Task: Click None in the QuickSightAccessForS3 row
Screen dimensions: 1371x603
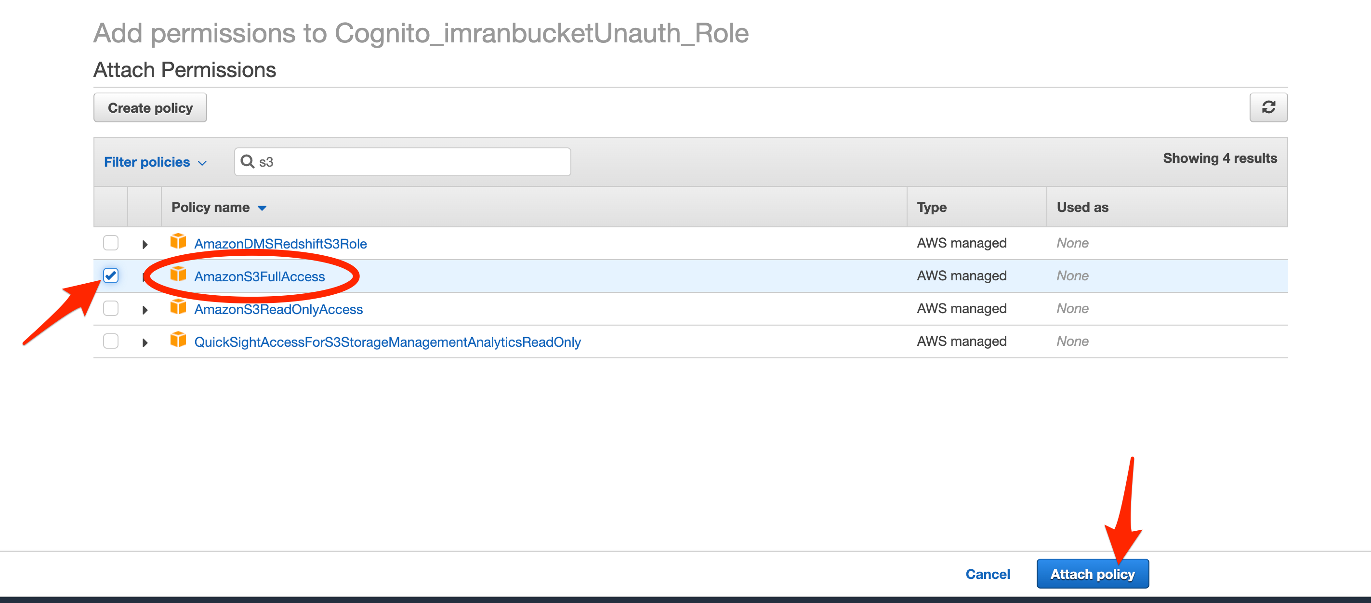Action: (x=1072, y=341)
